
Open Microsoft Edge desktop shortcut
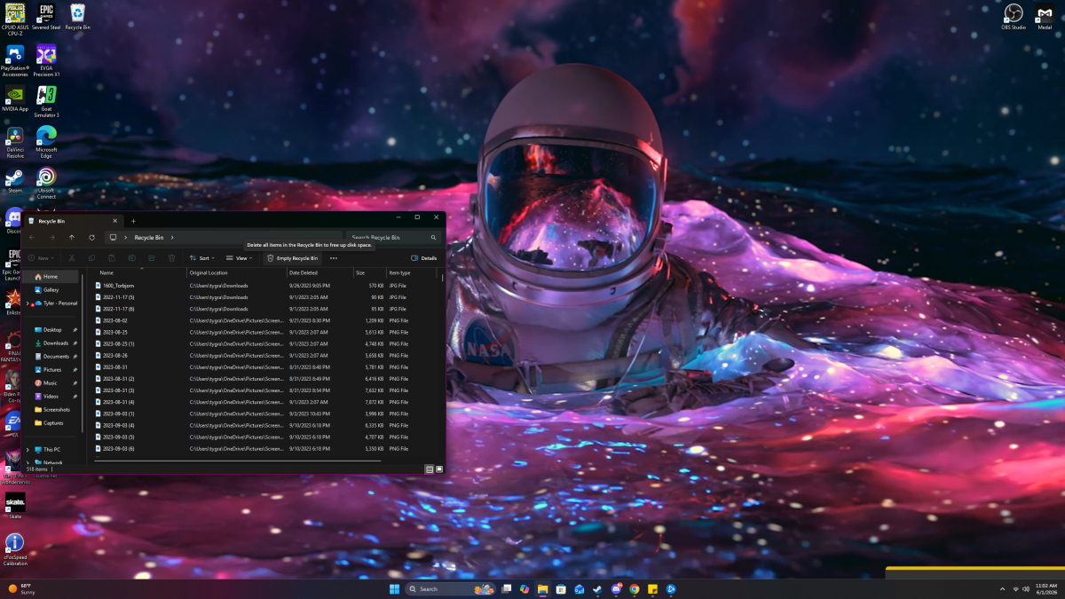pyautogui.click(x=46, y=142)
